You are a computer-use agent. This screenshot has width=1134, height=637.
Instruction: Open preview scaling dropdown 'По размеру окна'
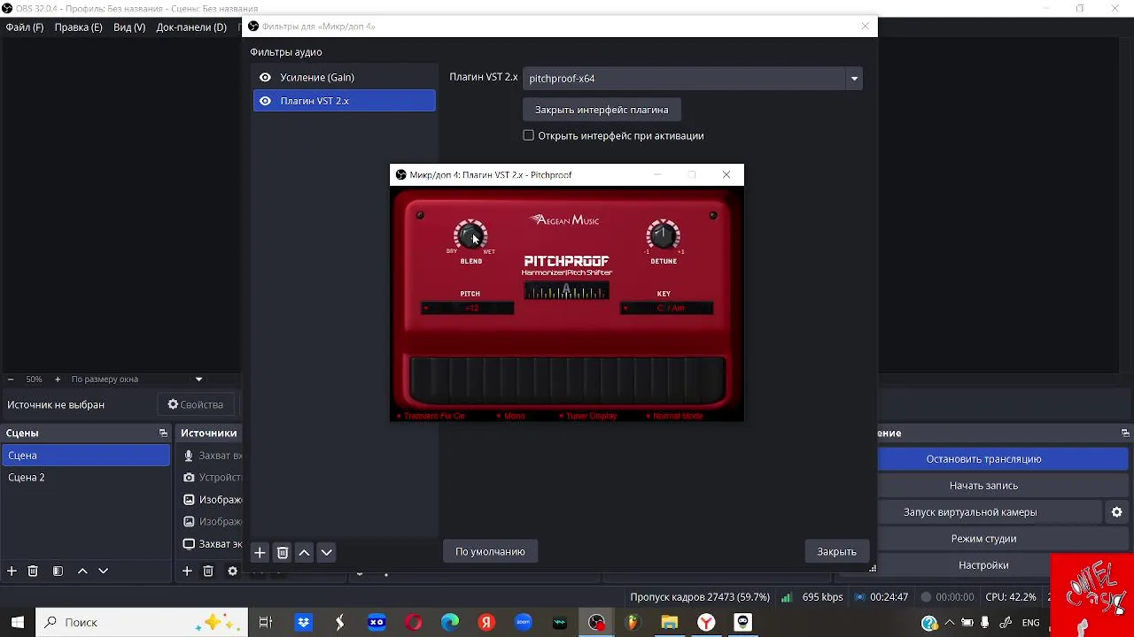point(136,380)
